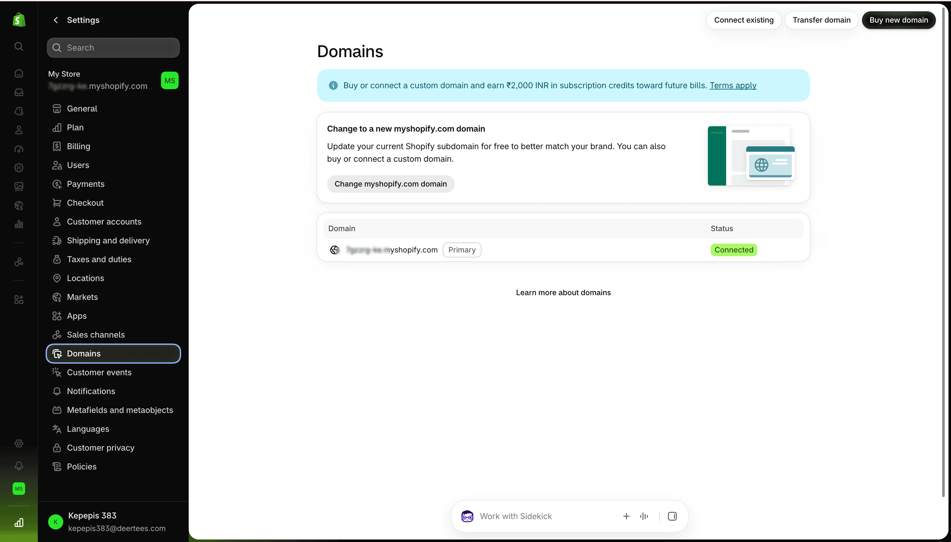
Task: Open Policies settings
Action: click(x=113, y=466)
